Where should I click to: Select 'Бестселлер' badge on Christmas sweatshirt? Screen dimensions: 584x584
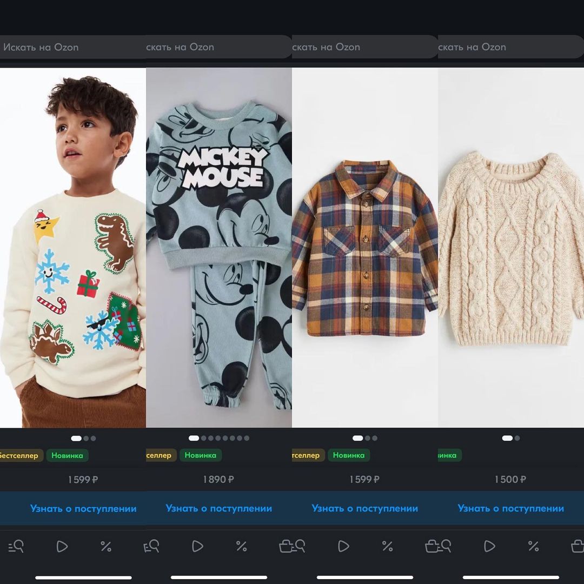[x=21, y=455]
